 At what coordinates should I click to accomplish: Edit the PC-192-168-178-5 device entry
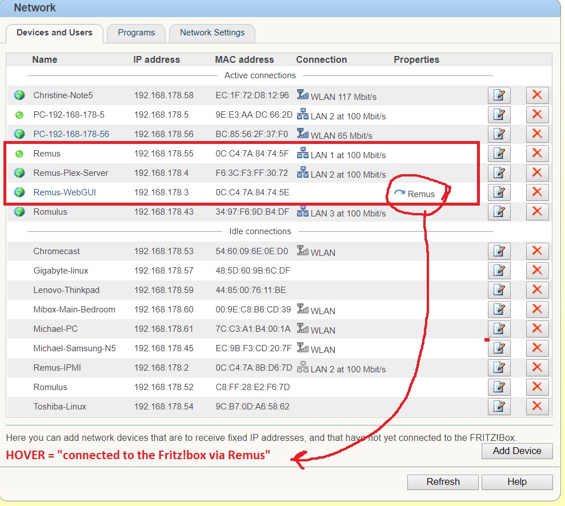[x=499, y=115]
